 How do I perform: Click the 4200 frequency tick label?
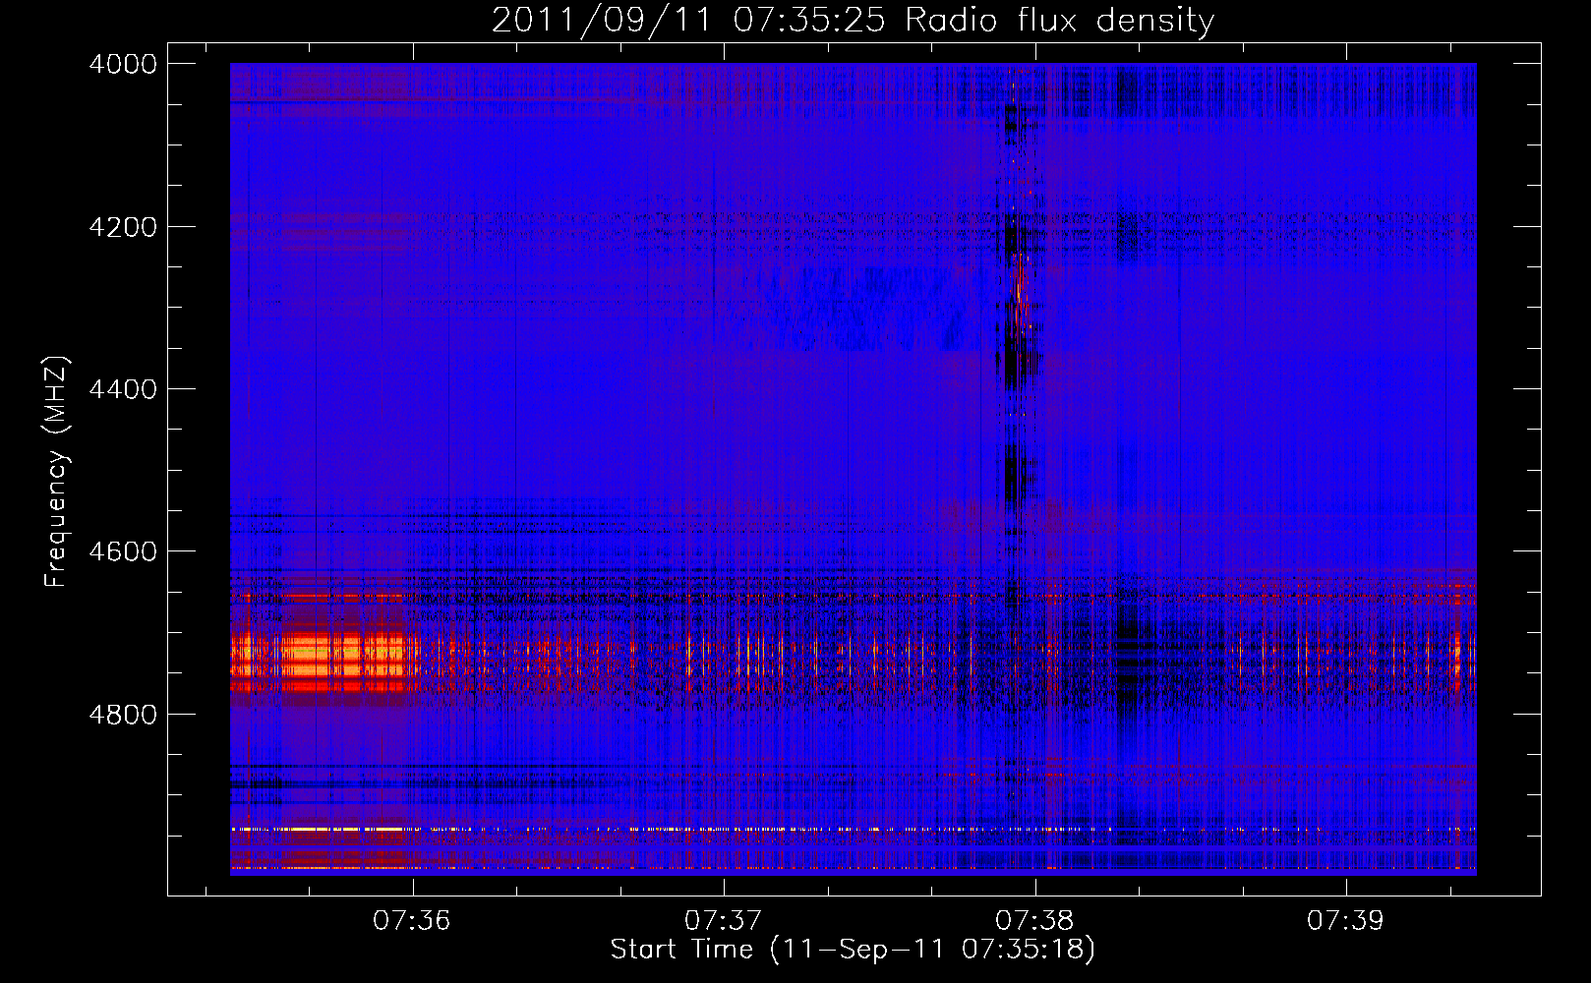(x=123, y=227)
